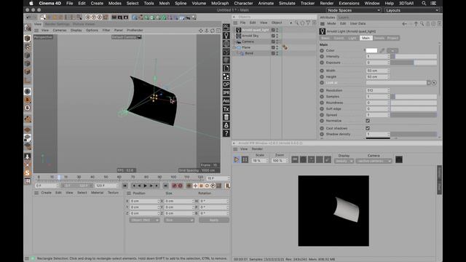Viewport: 466px width, 262px height.
Task: Open the IPR Camera dropdown
Action: tap(374, 161)
